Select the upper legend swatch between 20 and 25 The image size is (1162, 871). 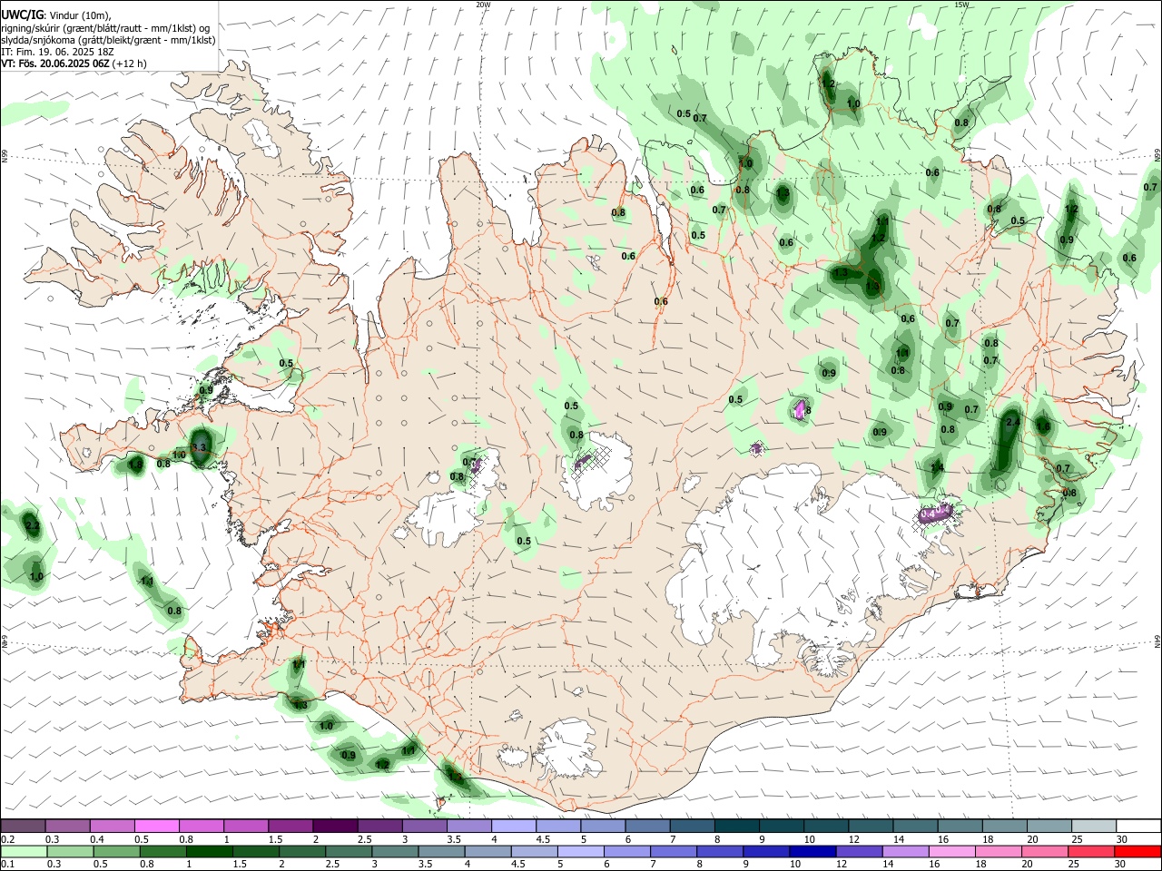tap(1049, 827)
